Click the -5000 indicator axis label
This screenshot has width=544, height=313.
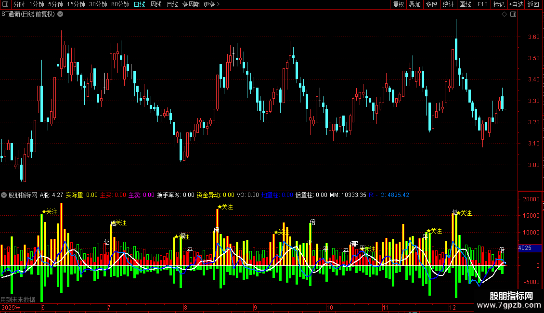click(x=531, y=282)
